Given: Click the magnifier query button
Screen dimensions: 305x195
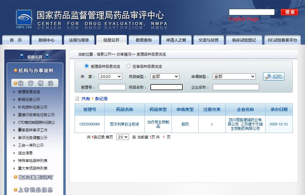Looking at the screenshot, I should click(274, 77).
